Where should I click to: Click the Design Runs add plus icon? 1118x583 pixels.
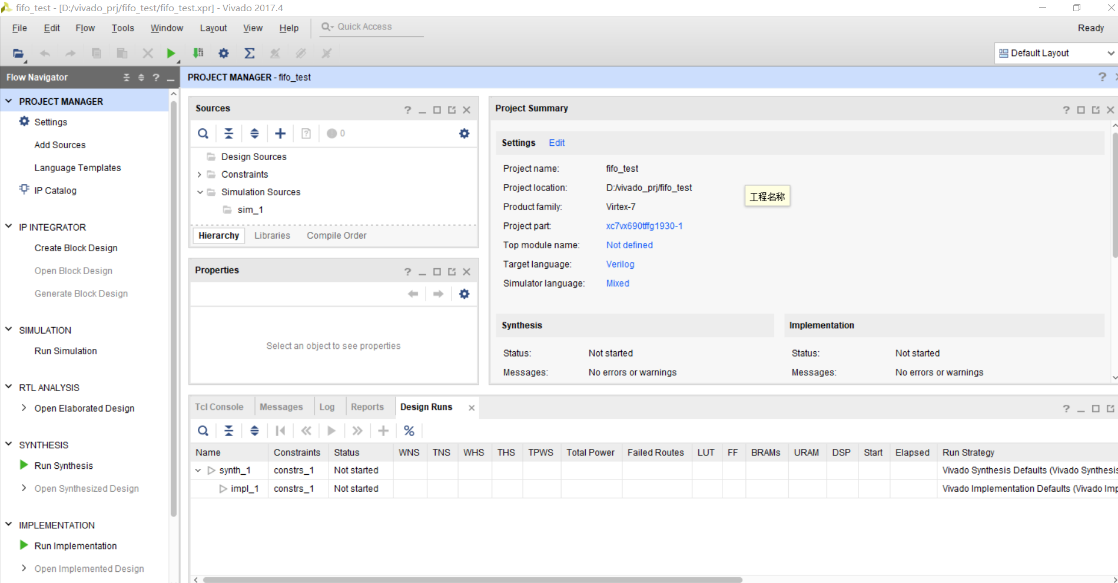click(x=383, y=431)
